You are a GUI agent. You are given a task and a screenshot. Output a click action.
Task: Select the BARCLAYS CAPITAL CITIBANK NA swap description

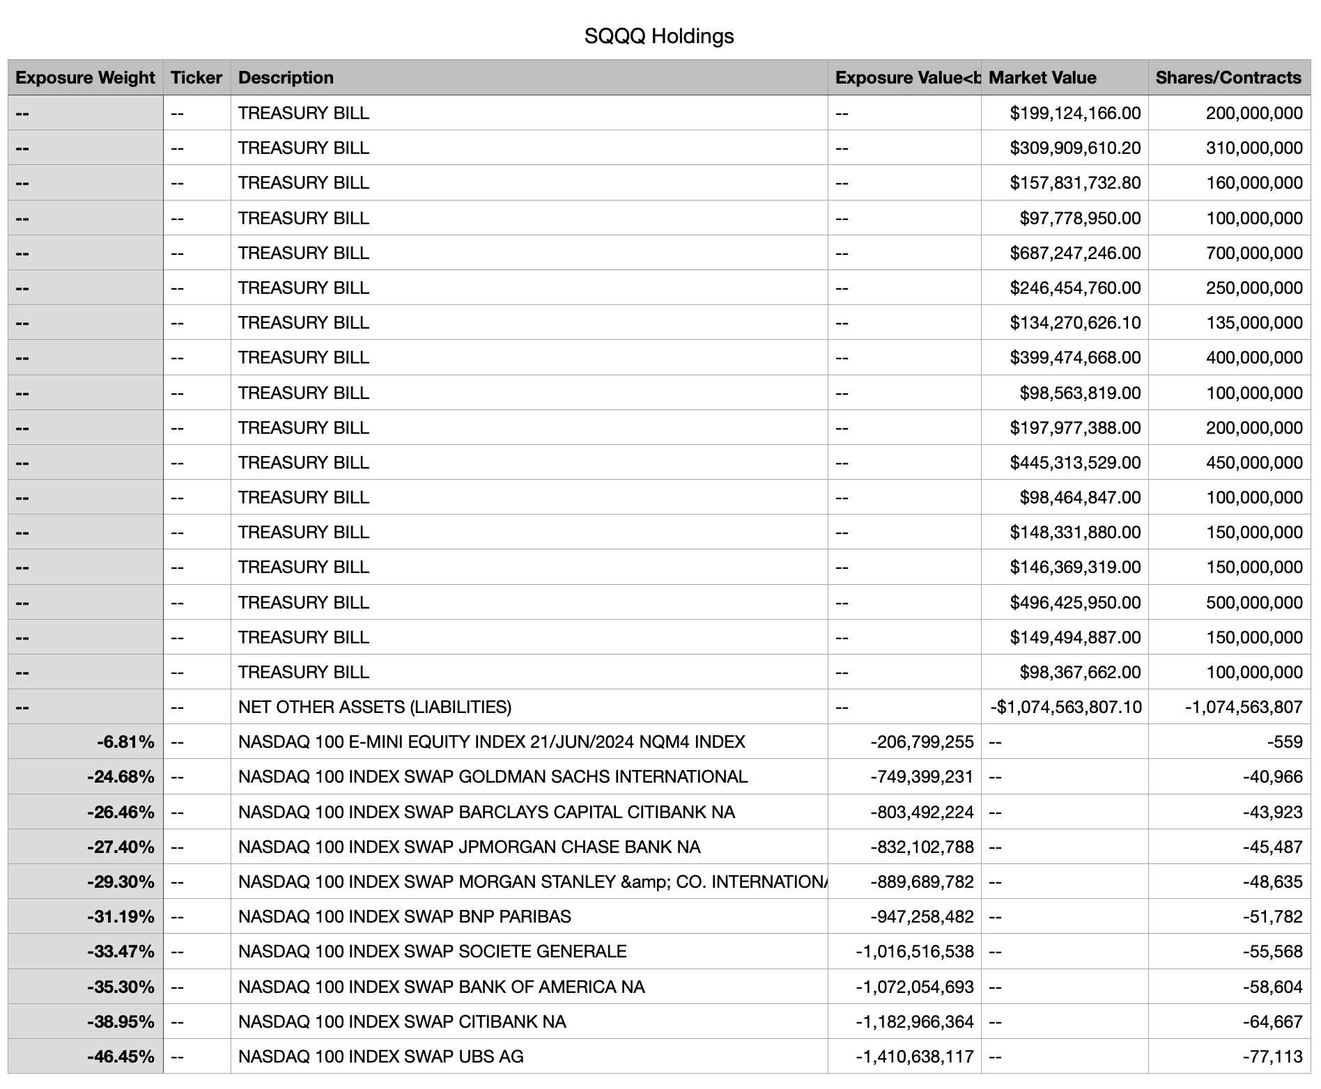pyautogui.click(x=529, y=812)
